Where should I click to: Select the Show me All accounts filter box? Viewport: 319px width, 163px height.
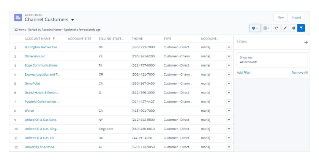(272, 60)
